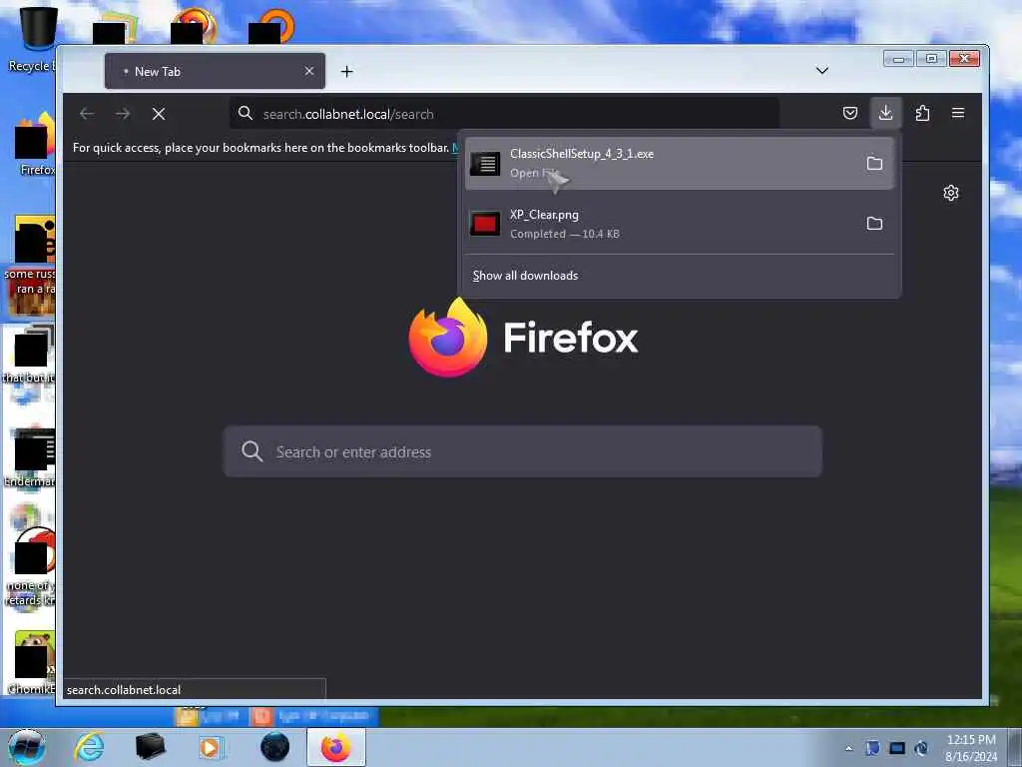
Task: Show ClassicShellSetup_4_3_1.exe in folder
Action: 874,163
